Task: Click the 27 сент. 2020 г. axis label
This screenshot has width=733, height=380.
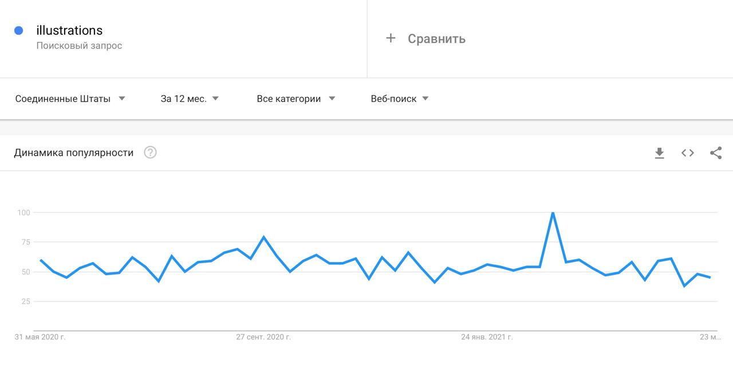Action: pyautogui.click(x=263, y=337)
